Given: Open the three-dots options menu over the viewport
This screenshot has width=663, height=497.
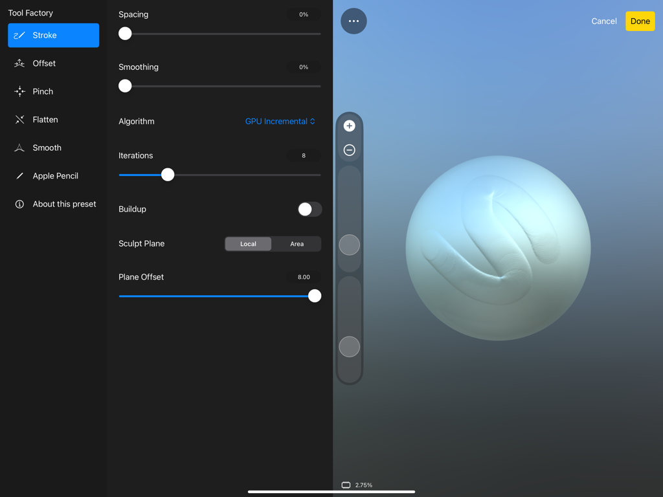Looking at the screenshot, I should pos(354,21).
